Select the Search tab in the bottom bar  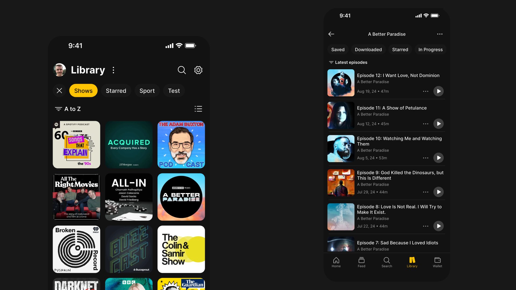tap(387, 262)
